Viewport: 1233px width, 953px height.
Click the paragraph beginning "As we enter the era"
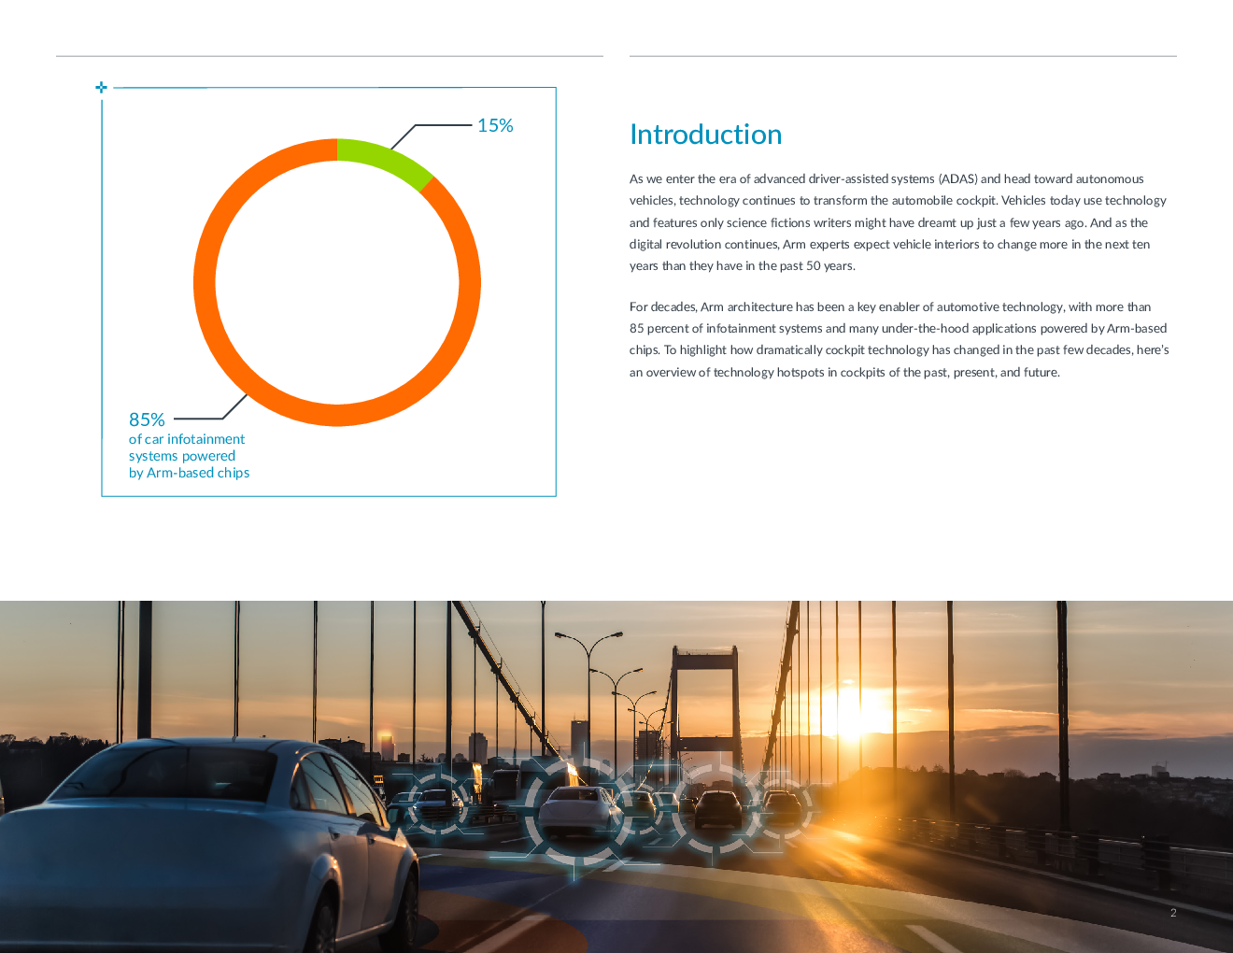click(x=899, y=222)
